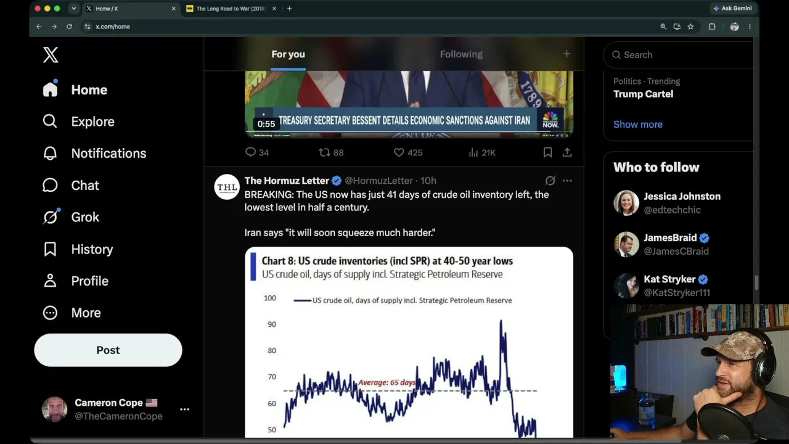Open the Home feed from sidebar

tap(75, 90)
